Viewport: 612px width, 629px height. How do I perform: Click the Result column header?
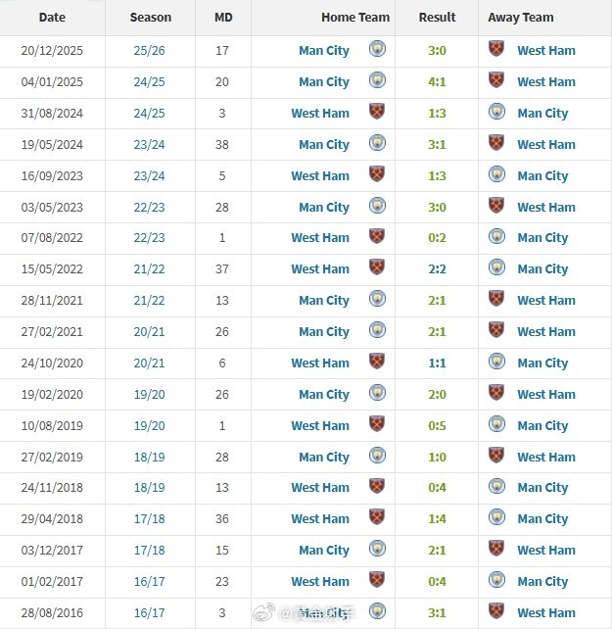click(x=437, y=18)
